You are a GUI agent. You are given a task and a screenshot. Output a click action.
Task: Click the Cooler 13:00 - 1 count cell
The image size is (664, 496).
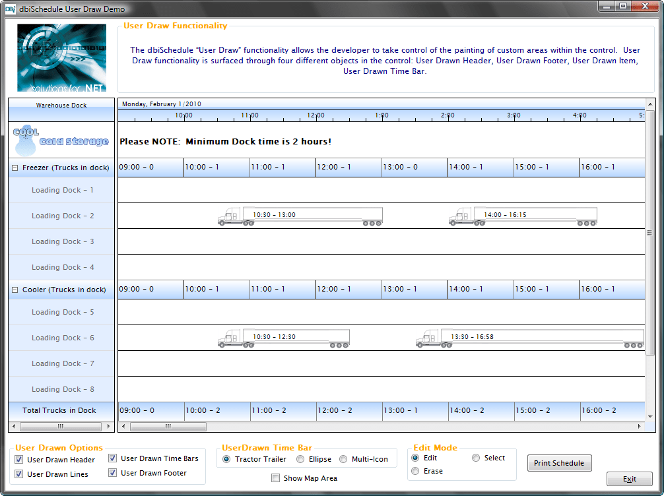pos(415,290)
